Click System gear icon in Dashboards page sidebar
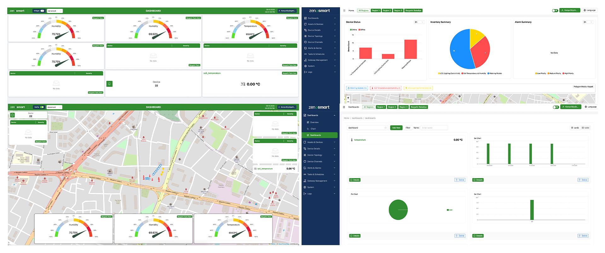The width and height of the screenshot is (605, 253). pyautogui.click(x=305, y=187)
